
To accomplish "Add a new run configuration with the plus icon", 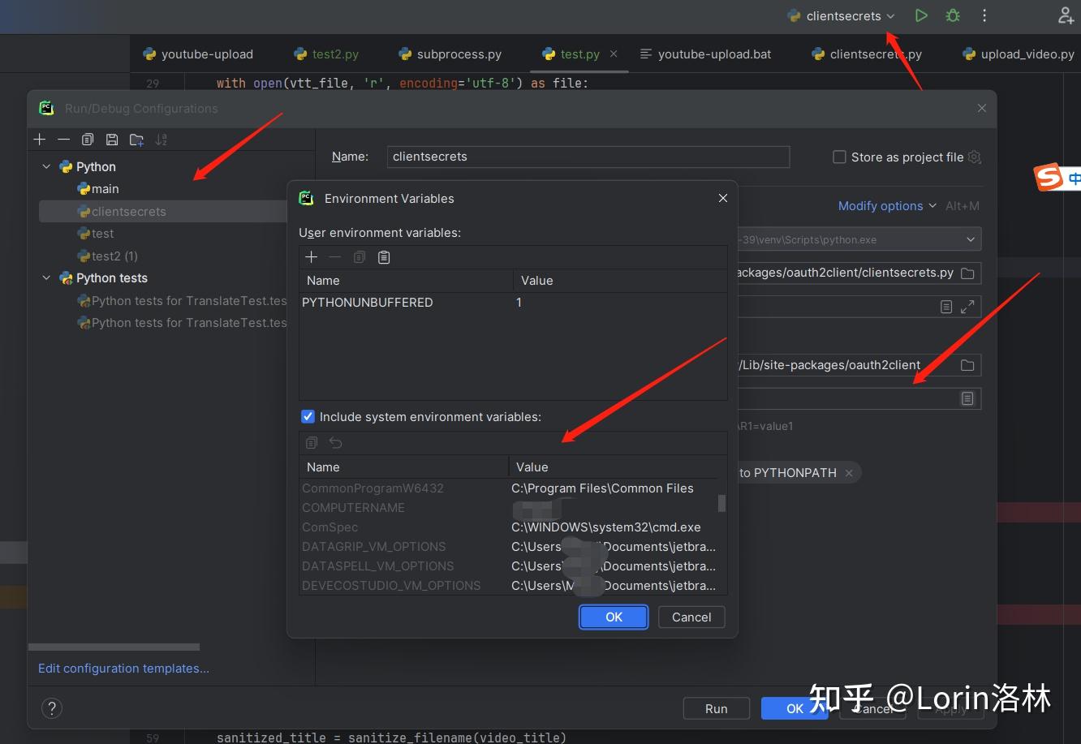I will pyautogui.click(x=40, y=140).
